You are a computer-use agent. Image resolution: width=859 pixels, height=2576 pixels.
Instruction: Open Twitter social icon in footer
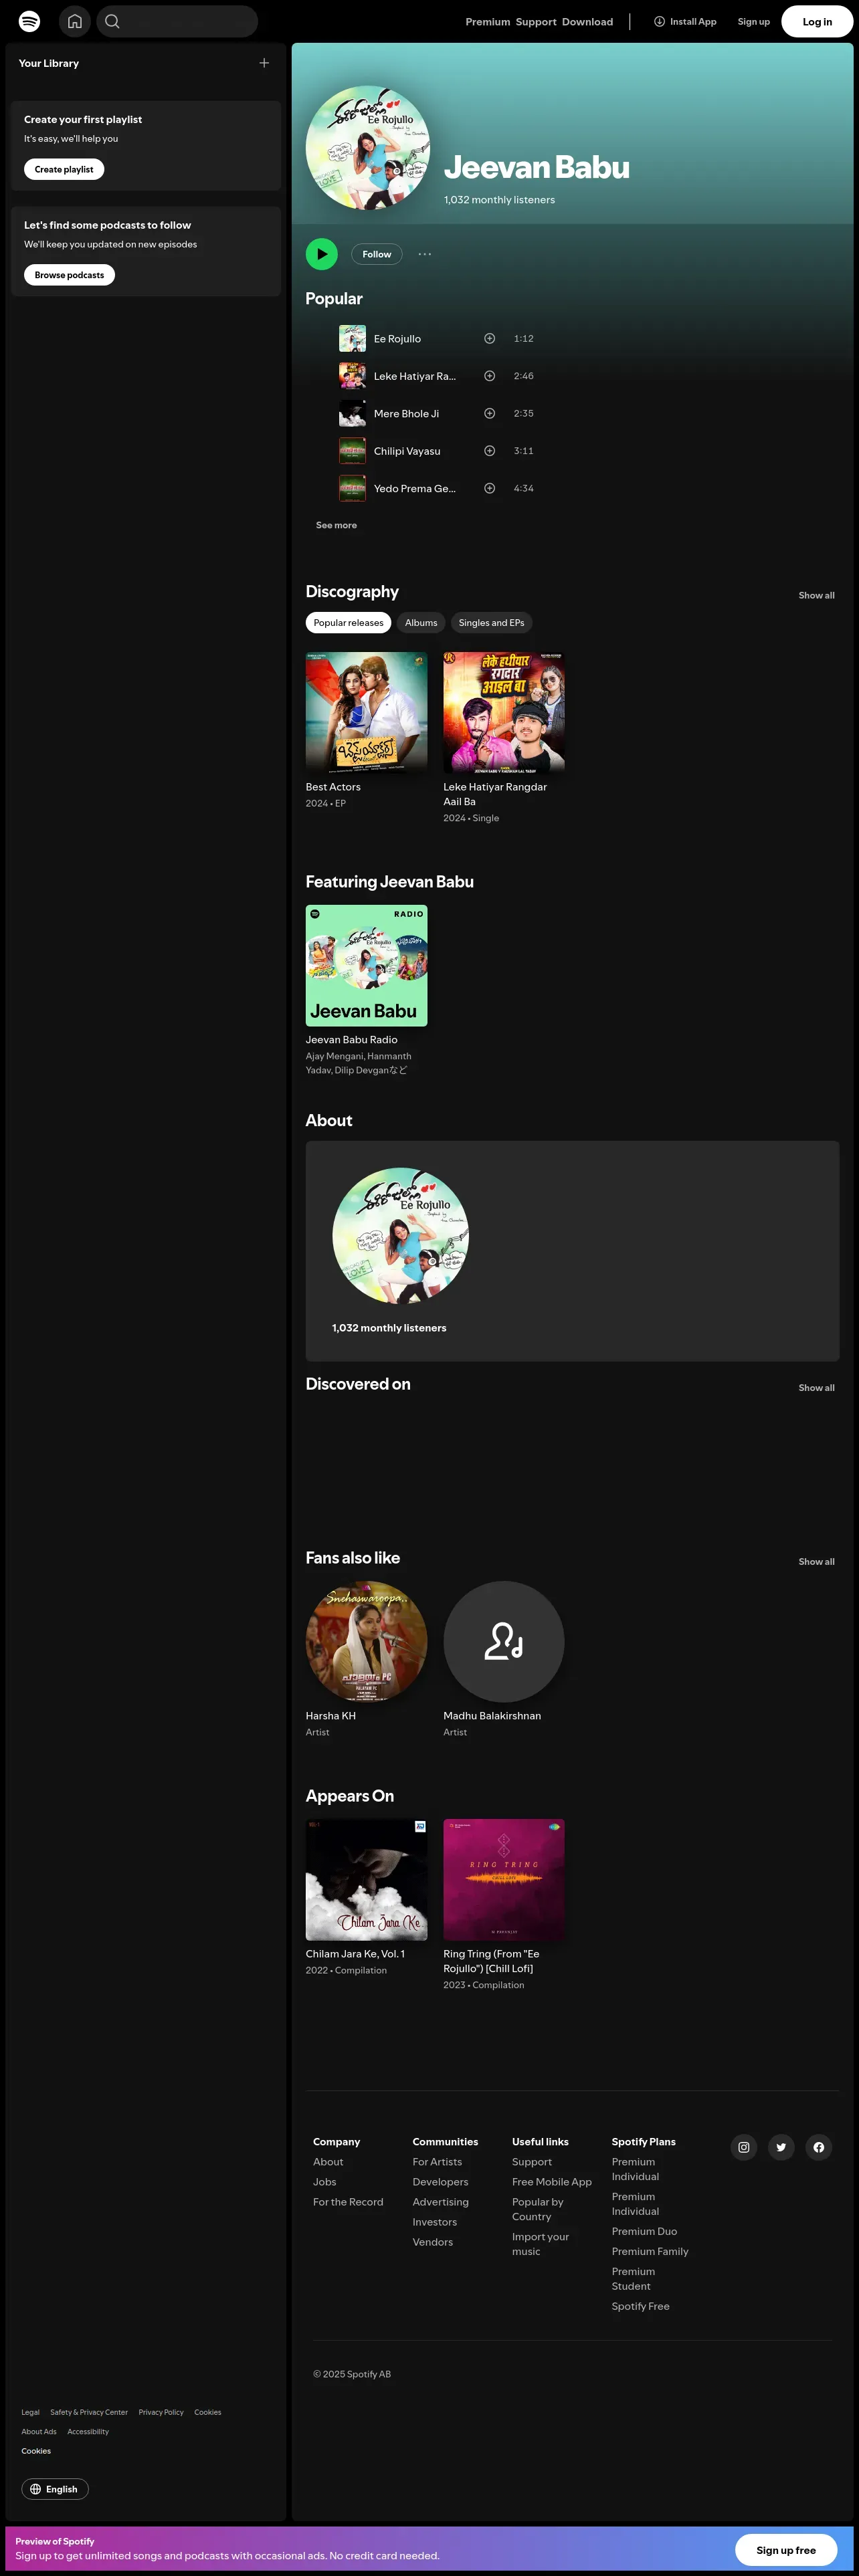[781, 2147]
